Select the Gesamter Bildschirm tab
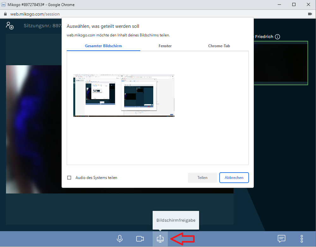Screen dimensions: 316x247 pos(103,46)
